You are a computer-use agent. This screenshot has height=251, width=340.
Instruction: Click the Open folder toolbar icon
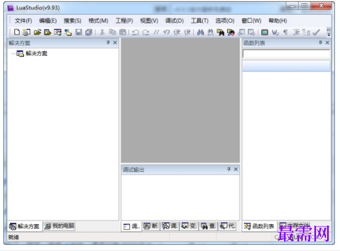pos(37,32)
